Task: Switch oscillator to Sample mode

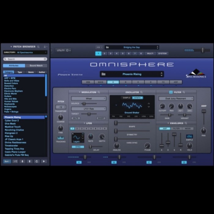Action: point(127,98)
